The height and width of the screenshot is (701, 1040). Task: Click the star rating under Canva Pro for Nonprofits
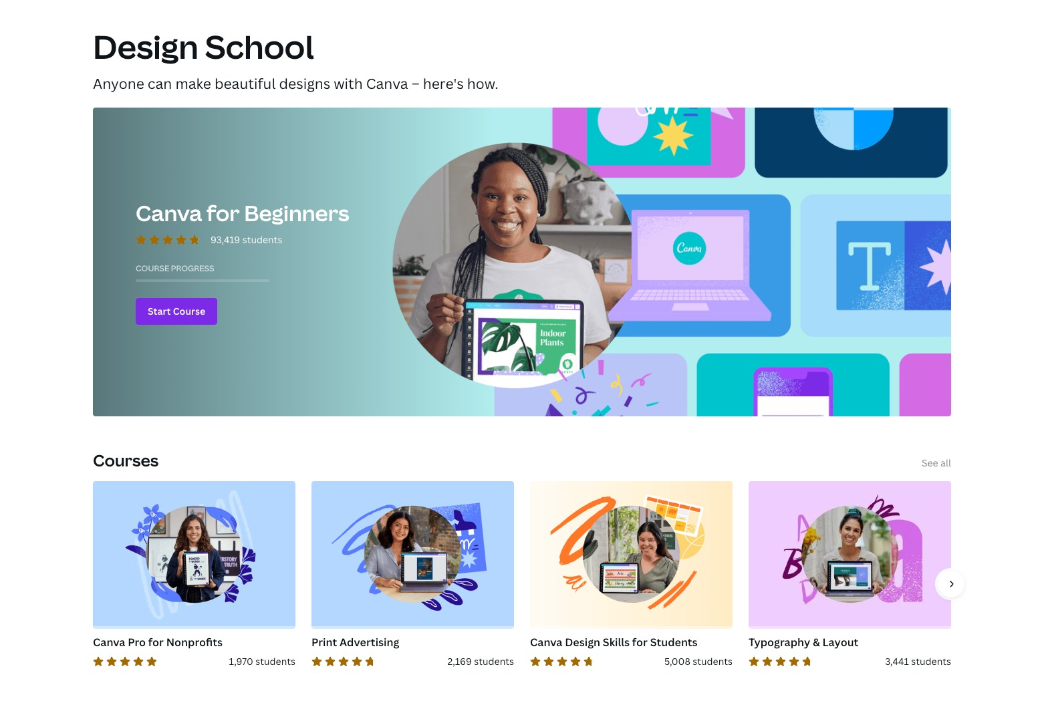point(125,662)
